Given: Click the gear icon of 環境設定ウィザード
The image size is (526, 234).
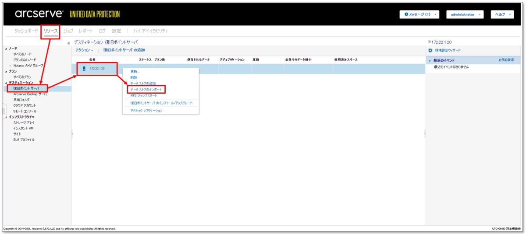Looking at the screenshot, I should 430,51.
